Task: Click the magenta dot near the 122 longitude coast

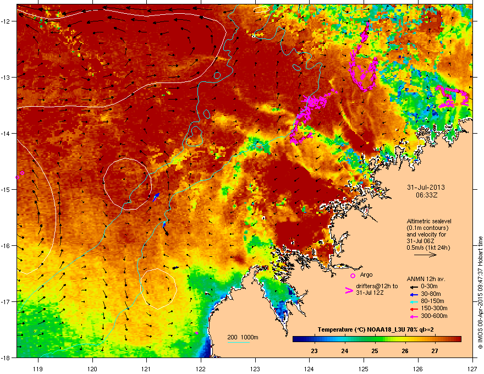Action: (x=196, y=333)
